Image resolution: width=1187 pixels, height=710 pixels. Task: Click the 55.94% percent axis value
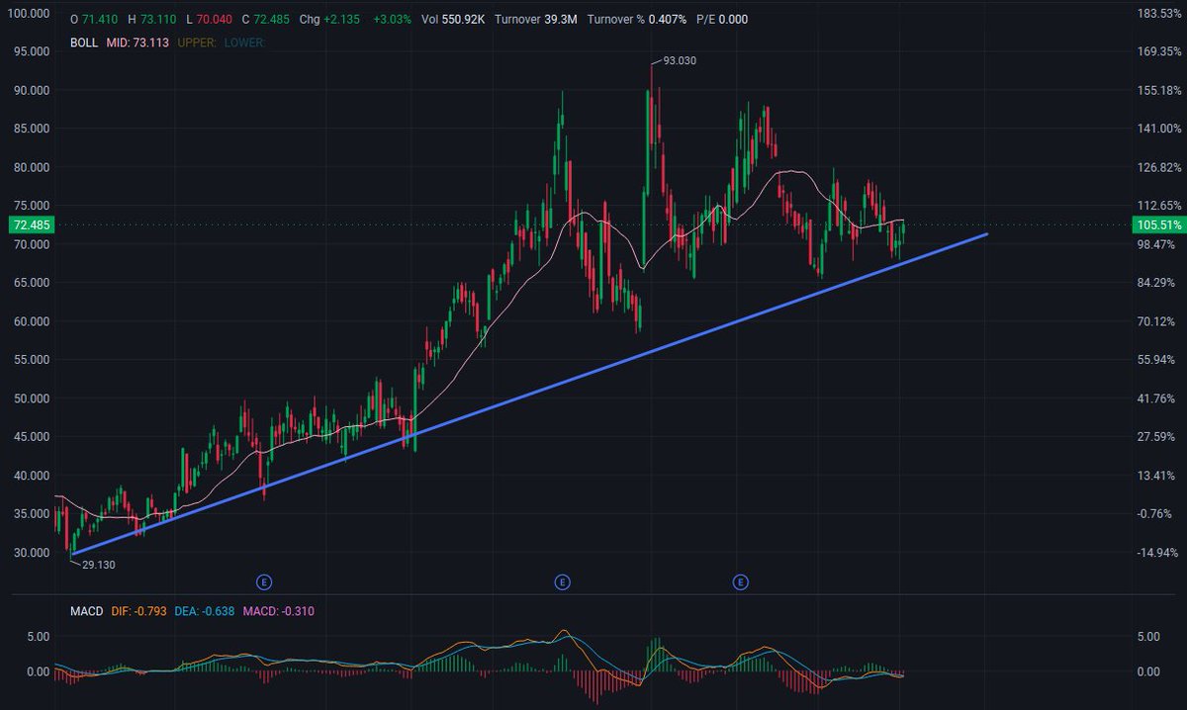point(1158,360)
